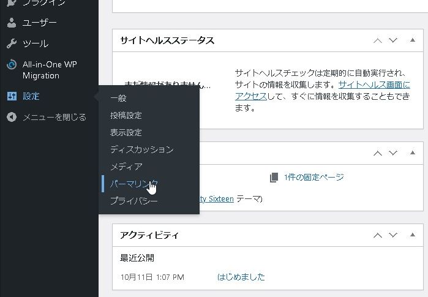This screenshot has width=428, height=297.
Task: Move アクティビティ widget down with arrow
Action: [x=394, y=235]
